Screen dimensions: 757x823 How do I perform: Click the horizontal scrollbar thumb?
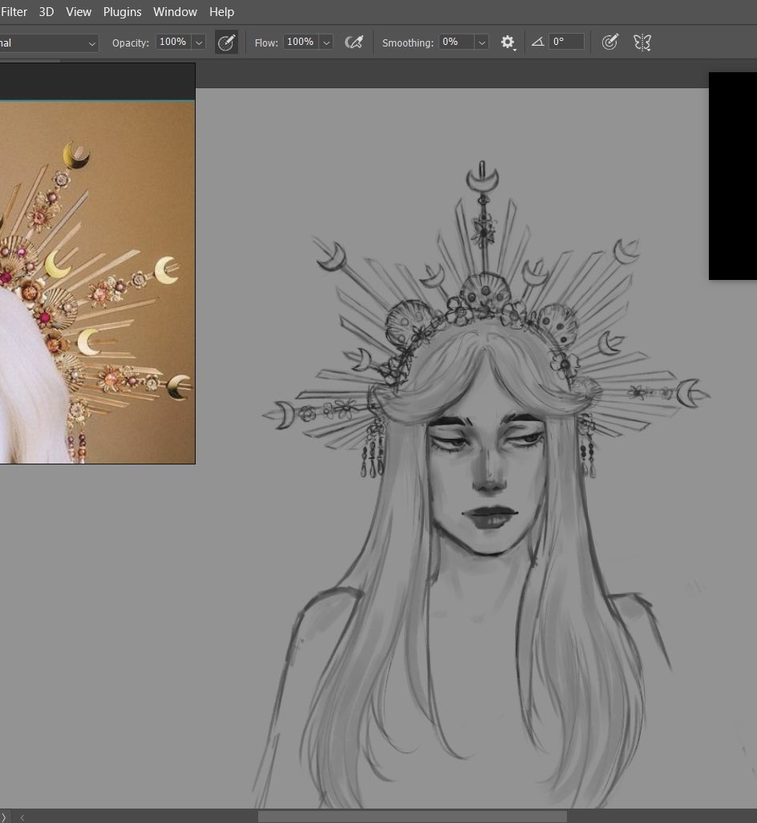tap(412, 817)
